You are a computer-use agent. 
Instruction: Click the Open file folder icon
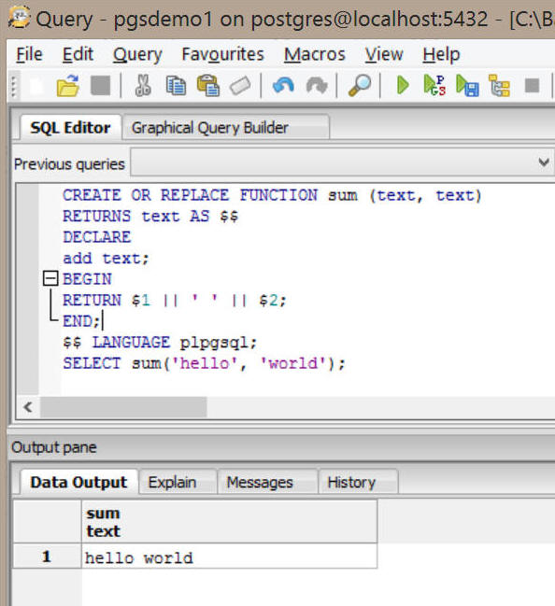[67, 85]
